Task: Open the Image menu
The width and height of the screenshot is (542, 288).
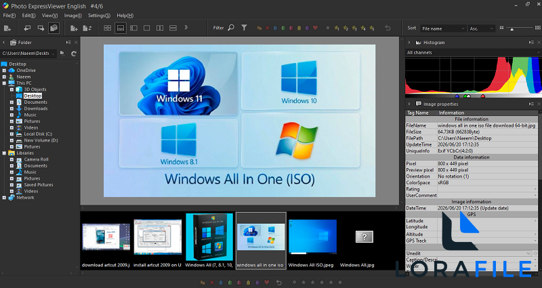Action: click(72, 16)
